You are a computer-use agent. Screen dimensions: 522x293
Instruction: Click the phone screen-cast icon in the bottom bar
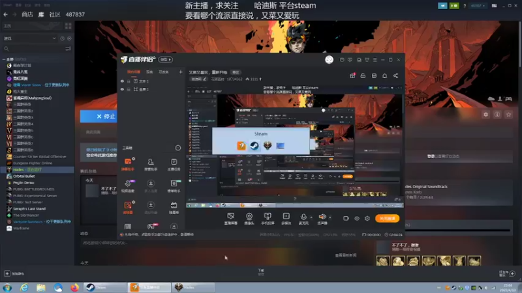pyautogui.click(x=268, y=218)
